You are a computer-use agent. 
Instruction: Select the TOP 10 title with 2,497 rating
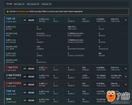tap(11, 91)
